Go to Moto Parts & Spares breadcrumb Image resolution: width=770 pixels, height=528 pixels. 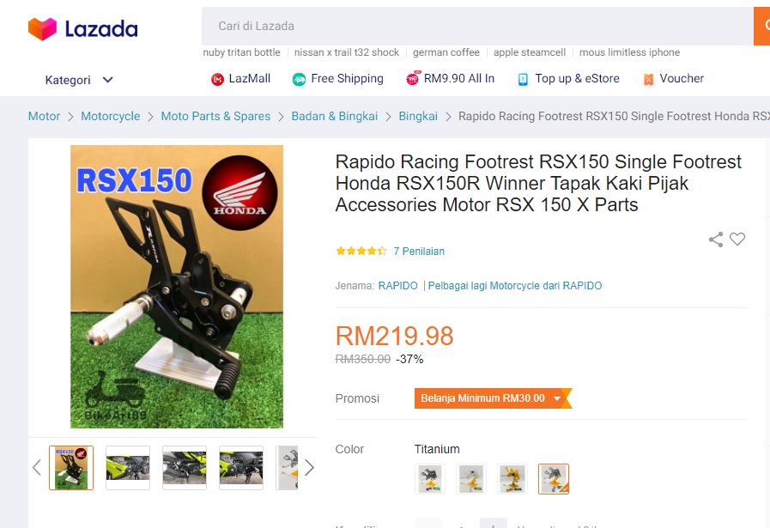(215, 117)
